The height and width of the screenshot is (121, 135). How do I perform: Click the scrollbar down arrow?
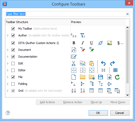(x=127, y=95)
